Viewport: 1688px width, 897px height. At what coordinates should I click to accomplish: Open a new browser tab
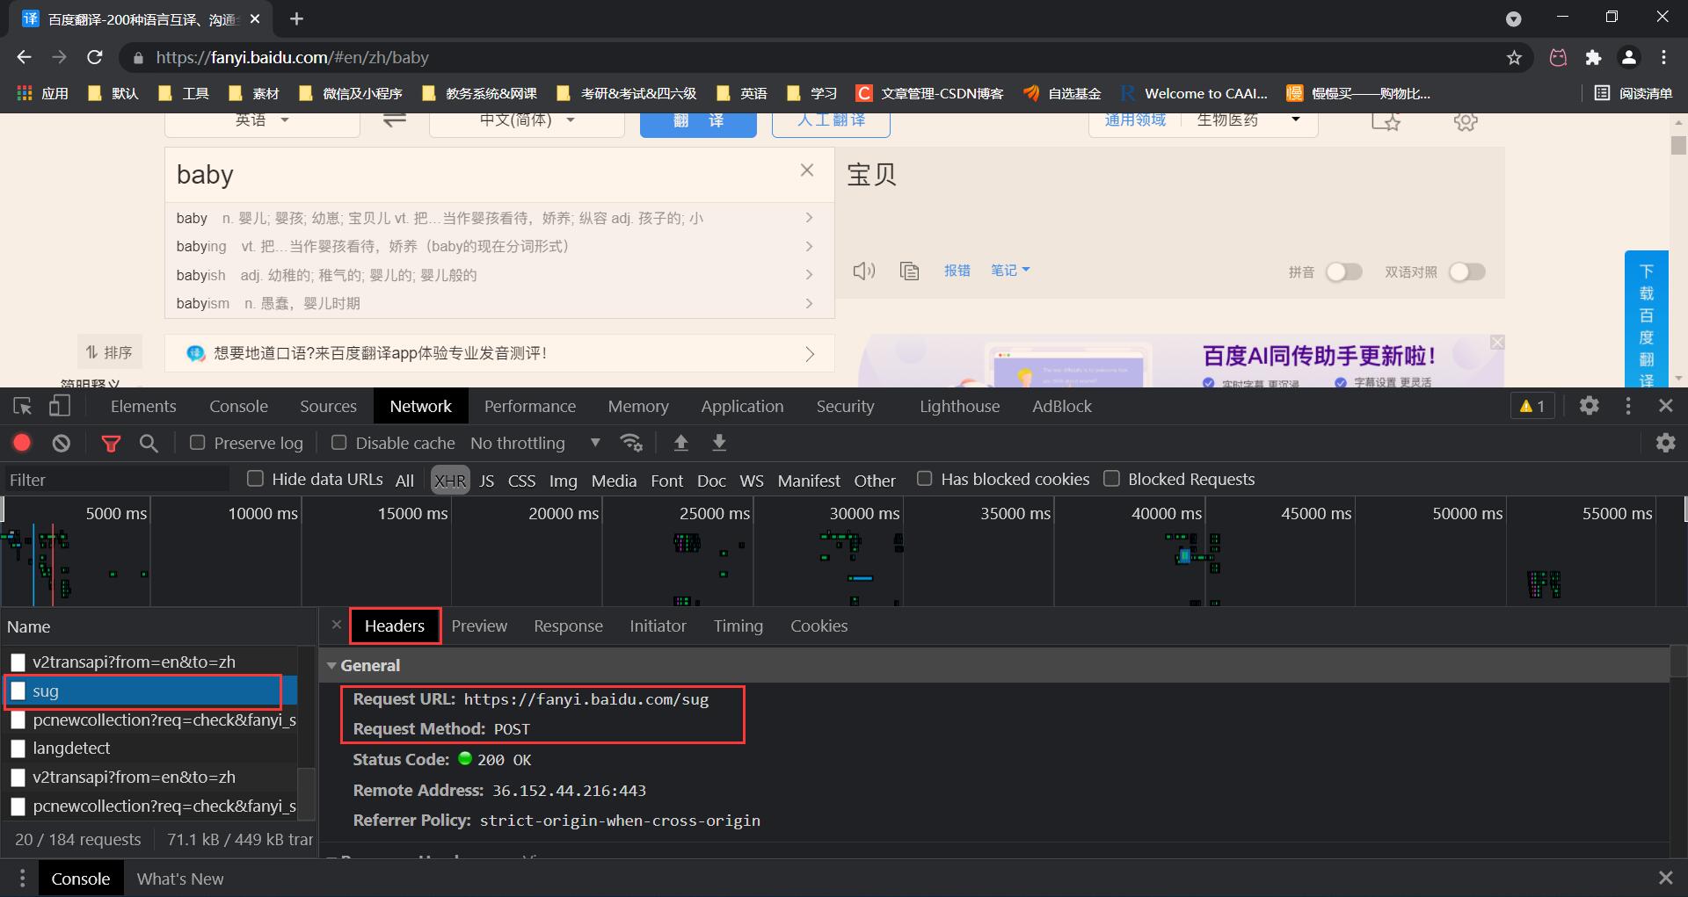pos(296,18)
